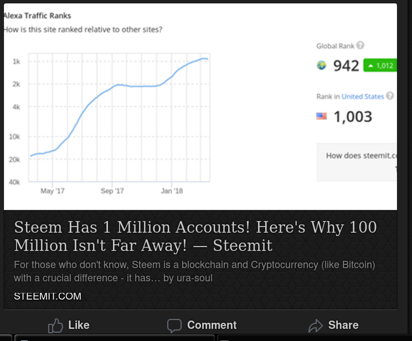The height and width of the screenshot is (341, 412).
Task: Click the green 1,012 rank change badge
Action: (380, 65)
